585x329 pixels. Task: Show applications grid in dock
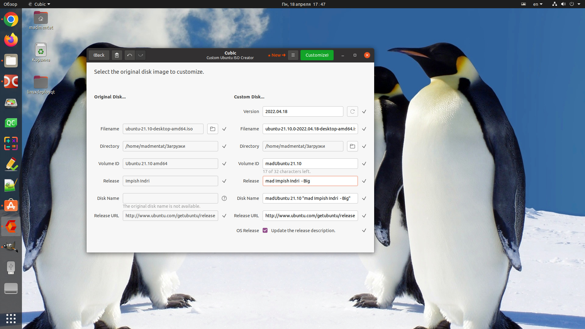(x=11, y=318)
